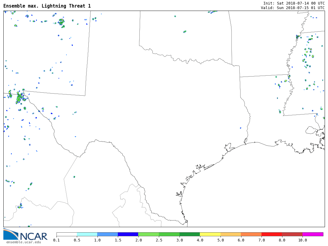Screen dimensions: 328x246
Task: Click the light orange 5.0–6.0 legend swatch
Action: (x=231, y=234)
